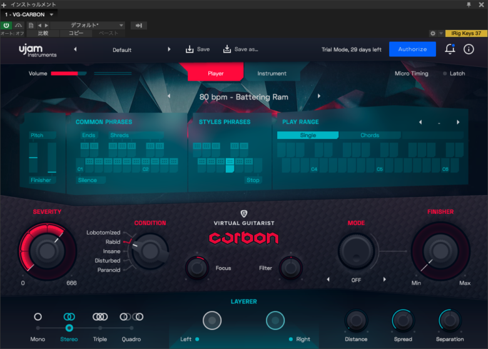Go to next plugin preset after Default

169,49
